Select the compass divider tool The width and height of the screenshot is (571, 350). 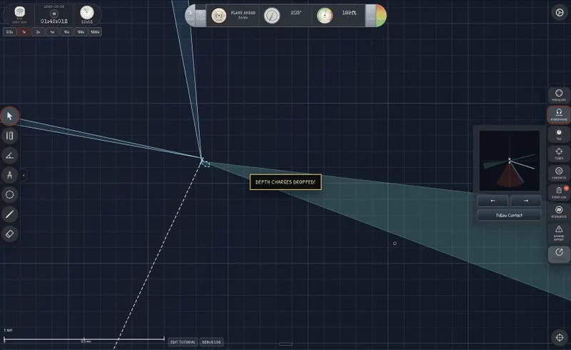(x=10, y=175)
